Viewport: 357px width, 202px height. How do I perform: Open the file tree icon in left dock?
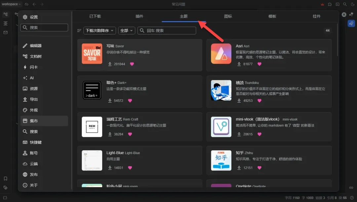point(6,14)
